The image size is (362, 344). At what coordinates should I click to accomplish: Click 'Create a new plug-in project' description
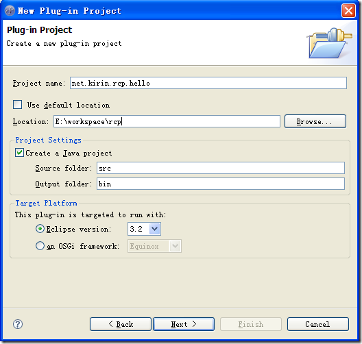pyautogui.click(x=64, y=43)
